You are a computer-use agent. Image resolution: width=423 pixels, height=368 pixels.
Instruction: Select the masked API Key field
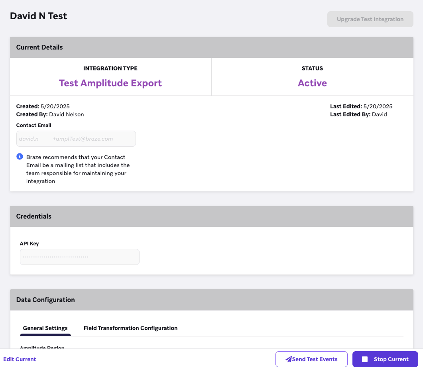[x=79, y=257]
